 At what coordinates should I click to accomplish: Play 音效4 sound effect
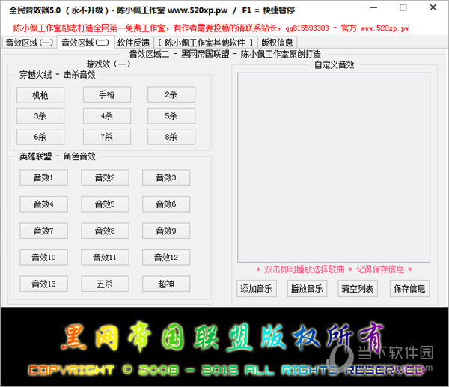(x=44, y=204)
